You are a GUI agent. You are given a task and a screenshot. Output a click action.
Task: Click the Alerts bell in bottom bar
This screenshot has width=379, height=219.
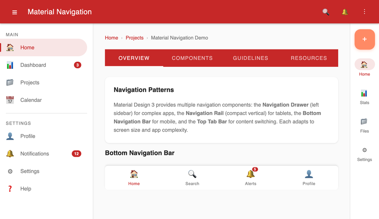(x=250, y=174)
